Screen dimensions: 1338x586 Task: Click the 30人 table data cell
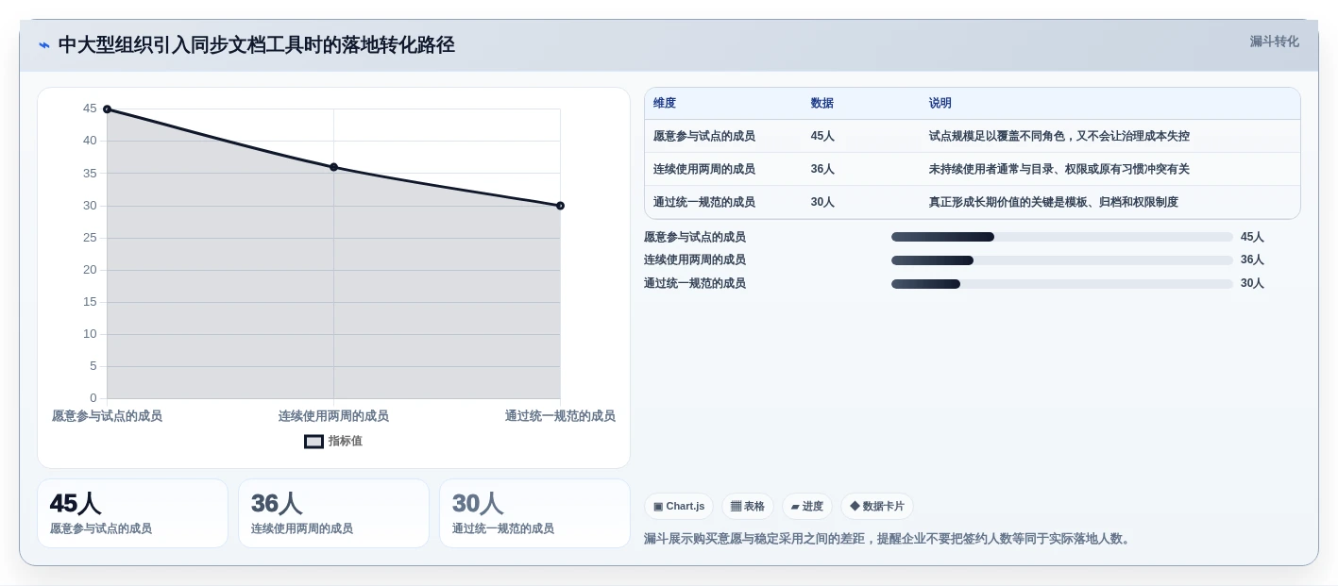(x=822, y=203)
